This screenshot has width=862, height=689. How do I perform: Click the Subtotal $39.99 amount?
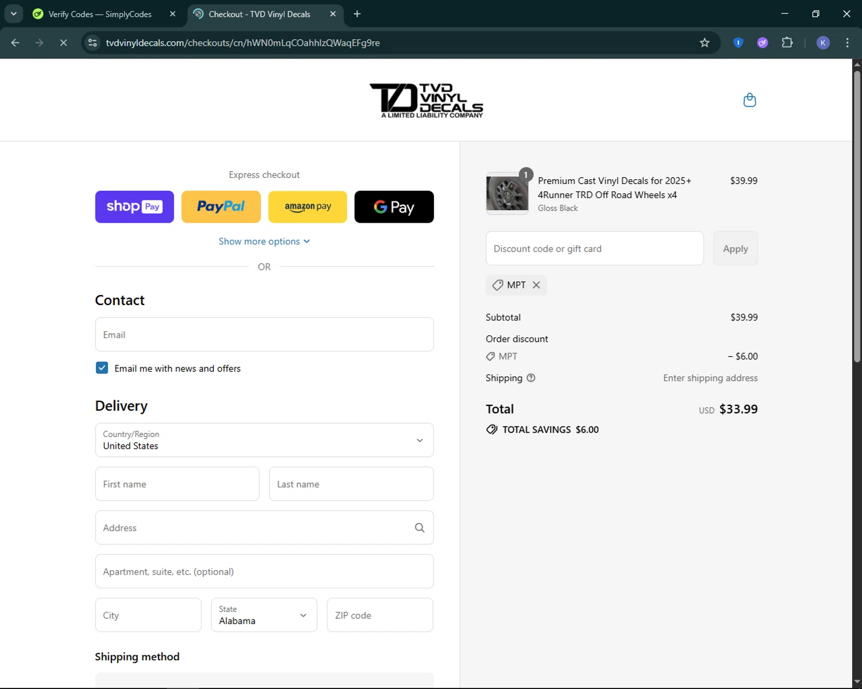click(744, 317)
